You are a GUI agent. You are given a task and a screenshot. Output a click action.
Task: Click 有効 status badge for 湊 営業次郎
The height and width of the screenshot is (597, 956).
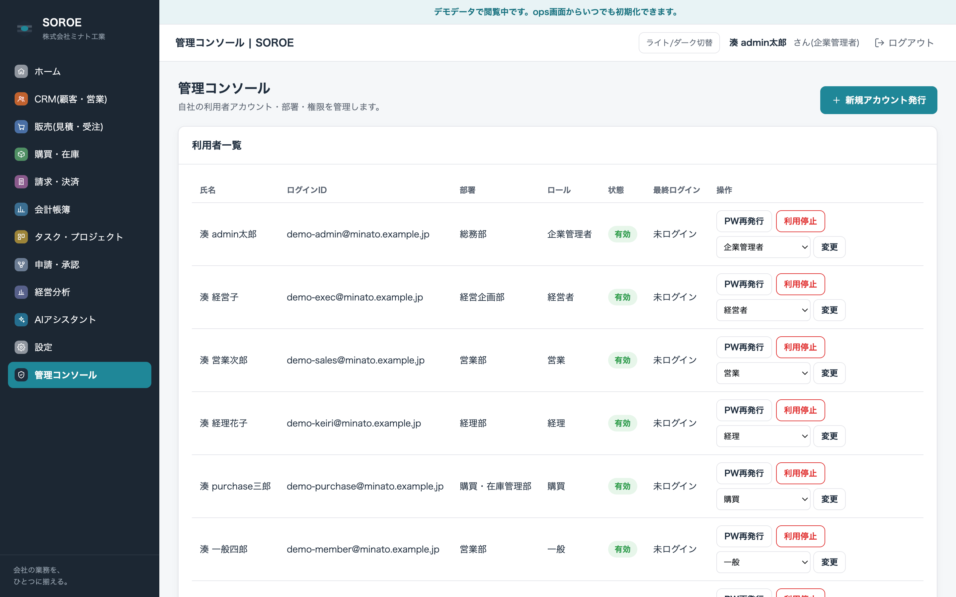[x=623, y=360]
